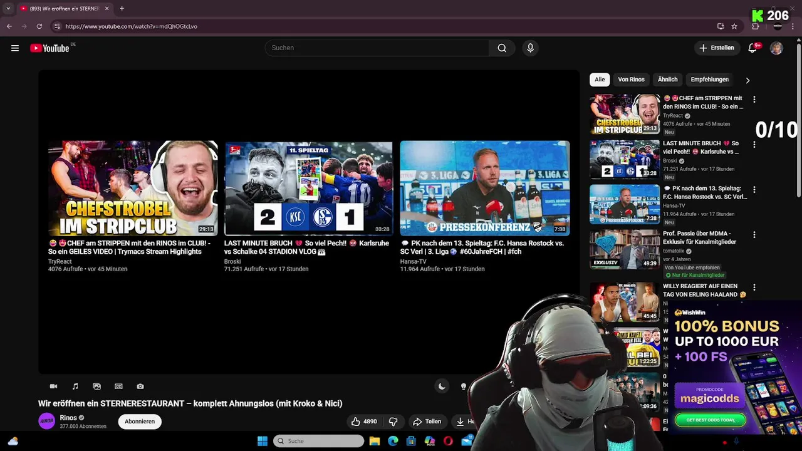Click the page scrollbar up arrow

[798, 39]
